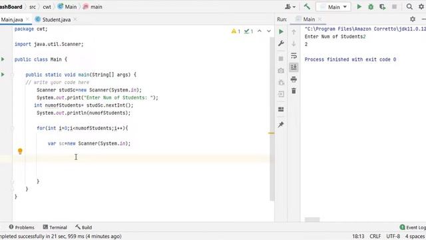Toggle scroll to end of console

pos(294,67)
